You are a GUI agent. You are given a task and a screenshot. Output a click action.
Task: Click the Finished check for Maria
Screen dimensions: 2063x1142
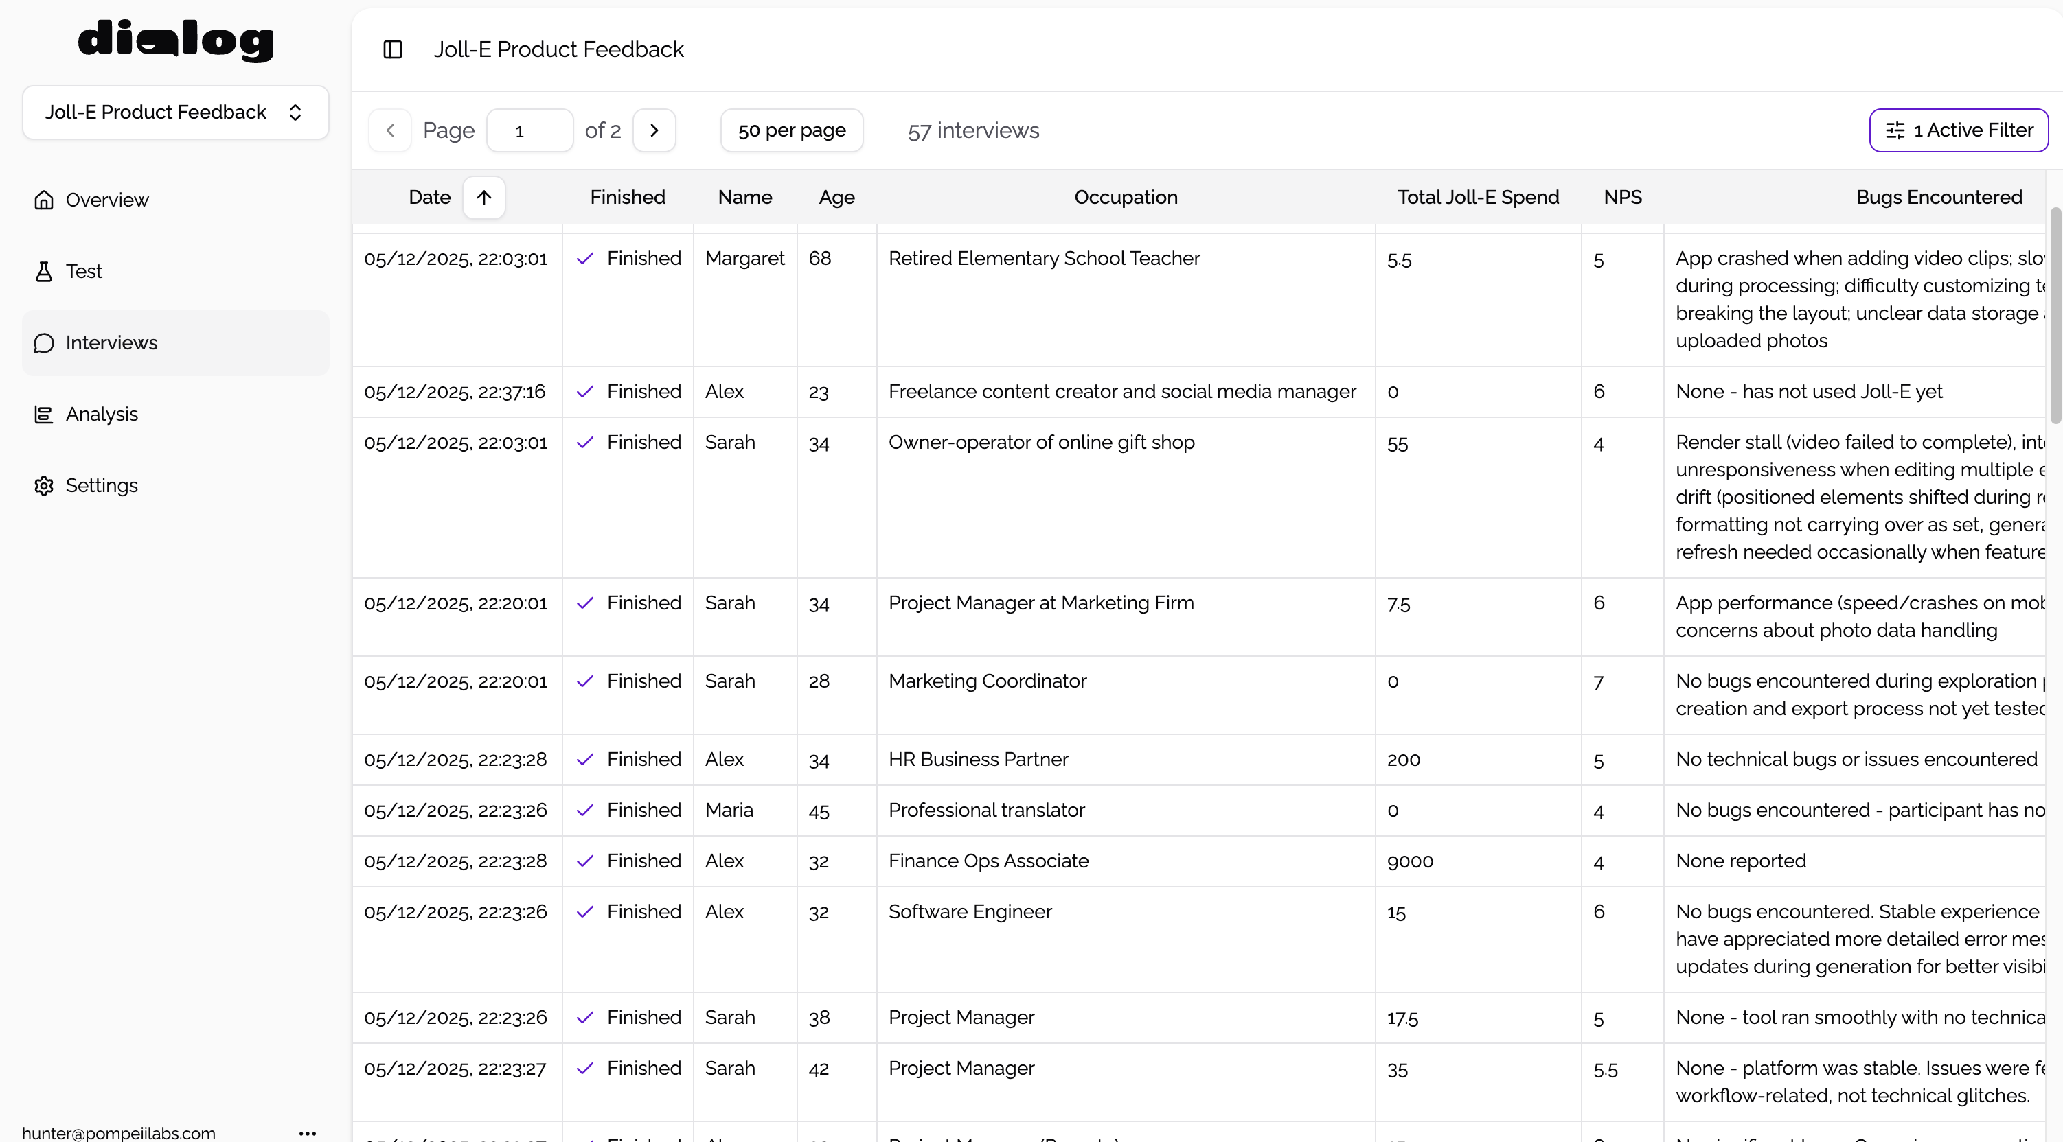(x=585, y=811)
